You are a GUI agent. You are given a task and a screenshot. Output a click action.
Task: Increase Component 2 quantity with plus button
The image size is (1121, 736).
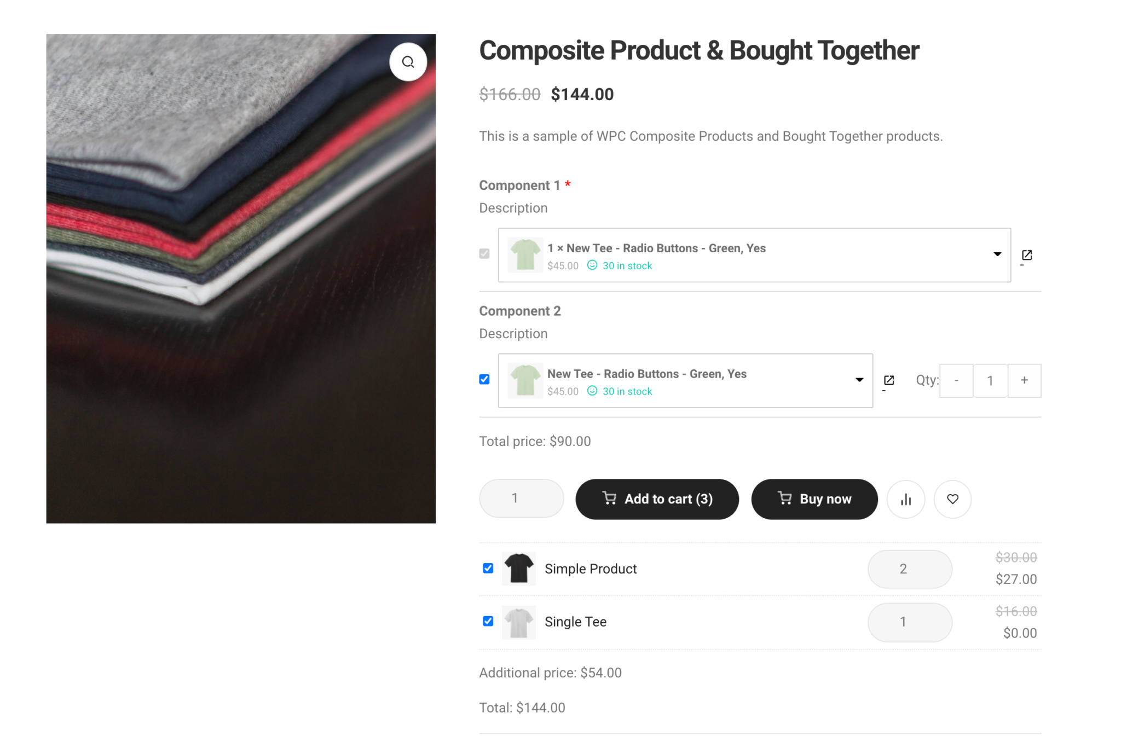click(x=1024, y=380)
